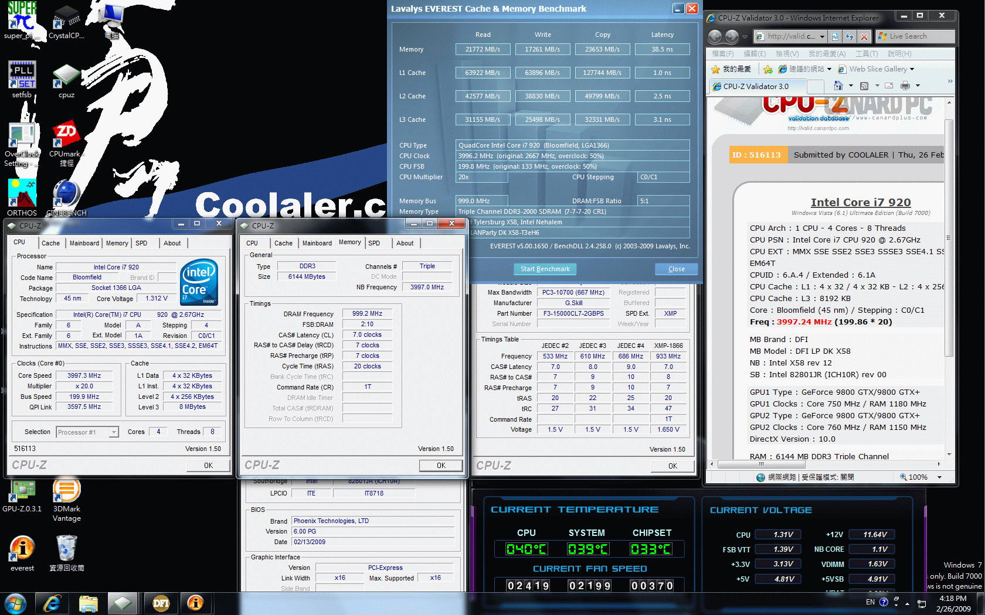985x615 pixels.
Task: Open the print button dropdown arrow
Action: tap(918, 86)
